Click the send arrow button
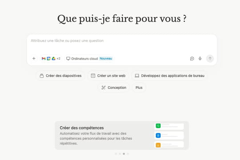The height and width of the screenshot is (160, 240). click(210, 59)
